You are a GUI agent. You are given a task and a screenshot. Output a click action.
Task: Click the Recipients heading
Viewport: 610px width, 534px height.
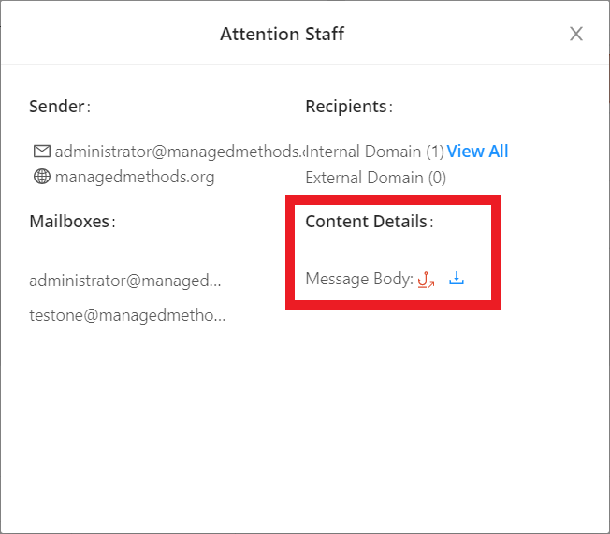coord(348,107)
